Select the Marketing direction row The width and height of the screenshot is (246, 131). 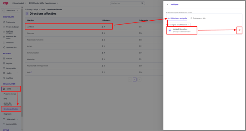(x=94, y=59)
